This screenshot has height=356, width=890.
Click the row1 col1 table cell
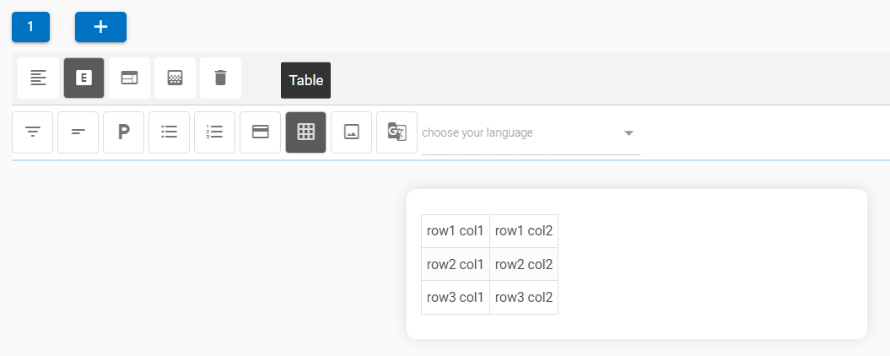coord(456,231)
